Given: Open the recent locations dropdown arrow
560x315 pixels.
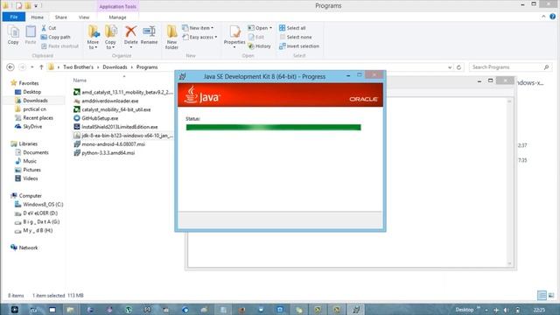Looking at the screenshot, I should pos(32,67).
